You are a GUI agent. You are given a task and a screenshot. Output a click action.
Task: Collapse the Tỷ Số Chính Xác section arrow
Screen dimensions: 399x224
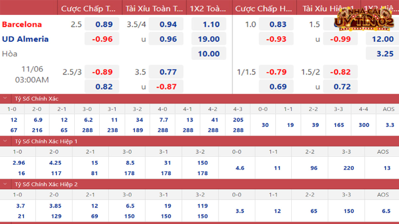pos(5,98)
